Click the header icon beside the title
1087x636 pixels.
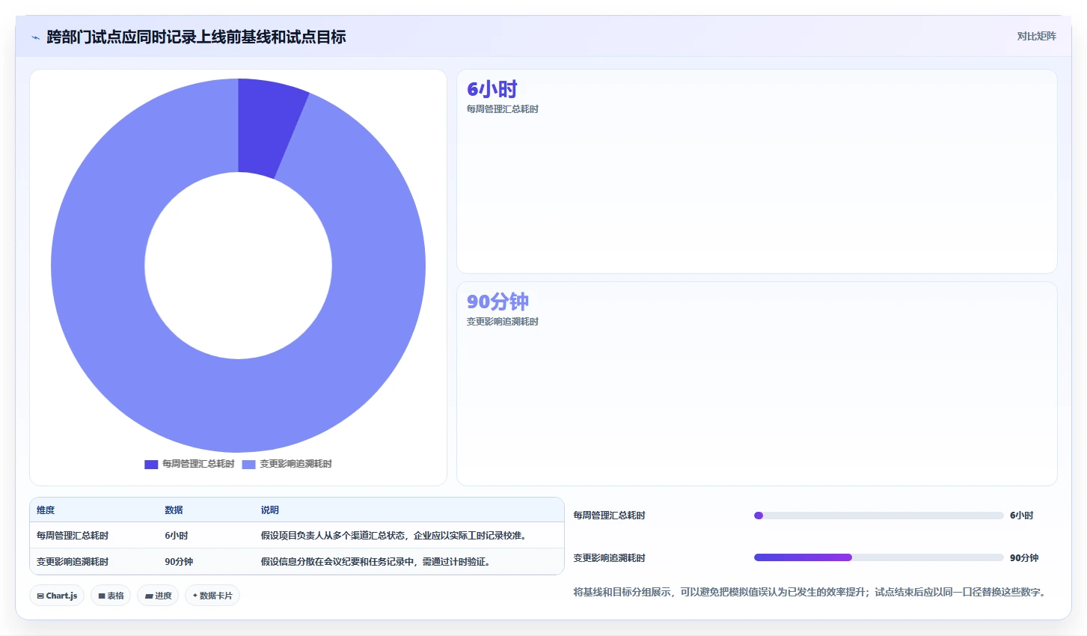(35, 37)
